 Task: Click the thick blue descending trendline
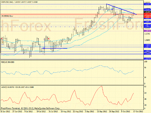coord(121,9)
